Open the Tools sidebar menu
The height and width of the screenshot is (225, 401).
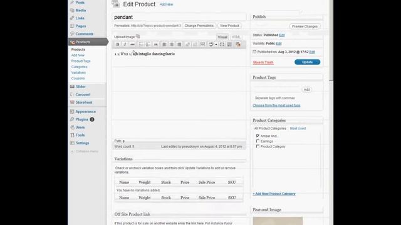point(80,135)
